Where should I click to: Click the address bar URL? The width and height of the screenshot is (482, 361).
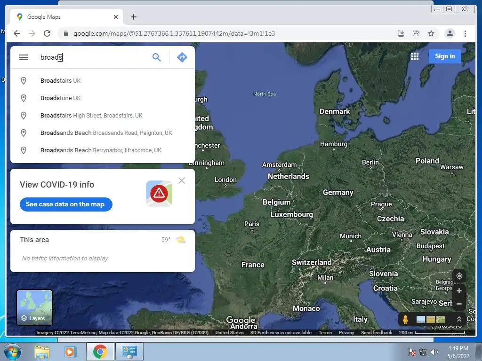pos(174,33)
